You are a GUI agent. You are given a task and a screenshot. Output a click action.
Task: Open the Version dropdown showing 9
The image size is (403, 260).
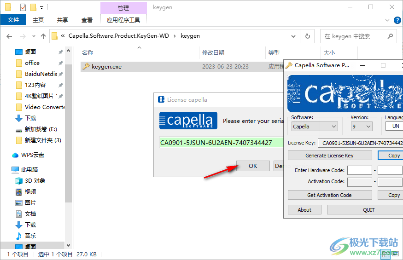pos(362,127)
